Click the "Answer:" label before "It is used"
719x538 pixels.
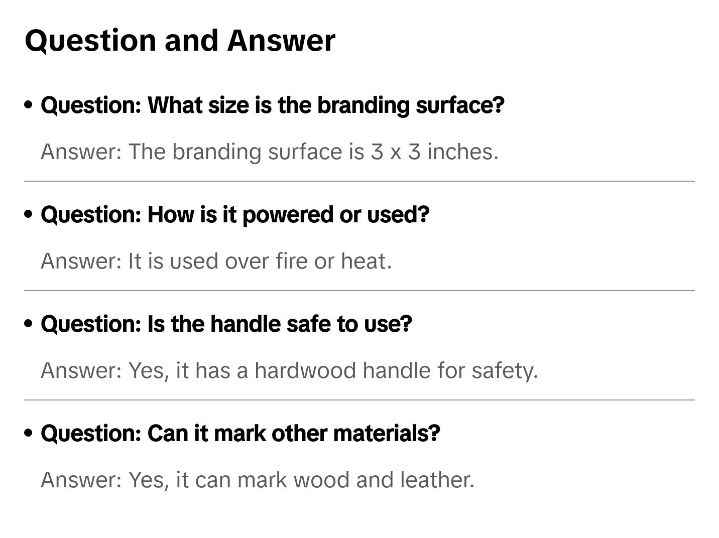[x=81, y=261]
